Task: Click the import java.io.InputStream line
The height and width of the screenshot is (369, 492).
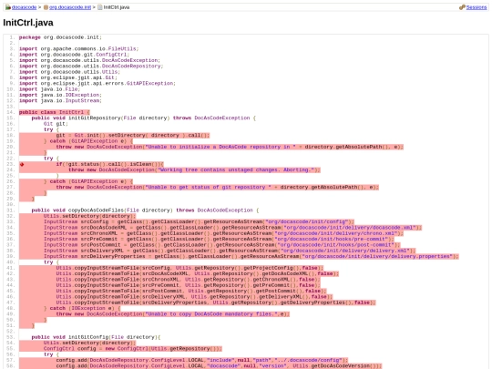Action: coord(60,101)
